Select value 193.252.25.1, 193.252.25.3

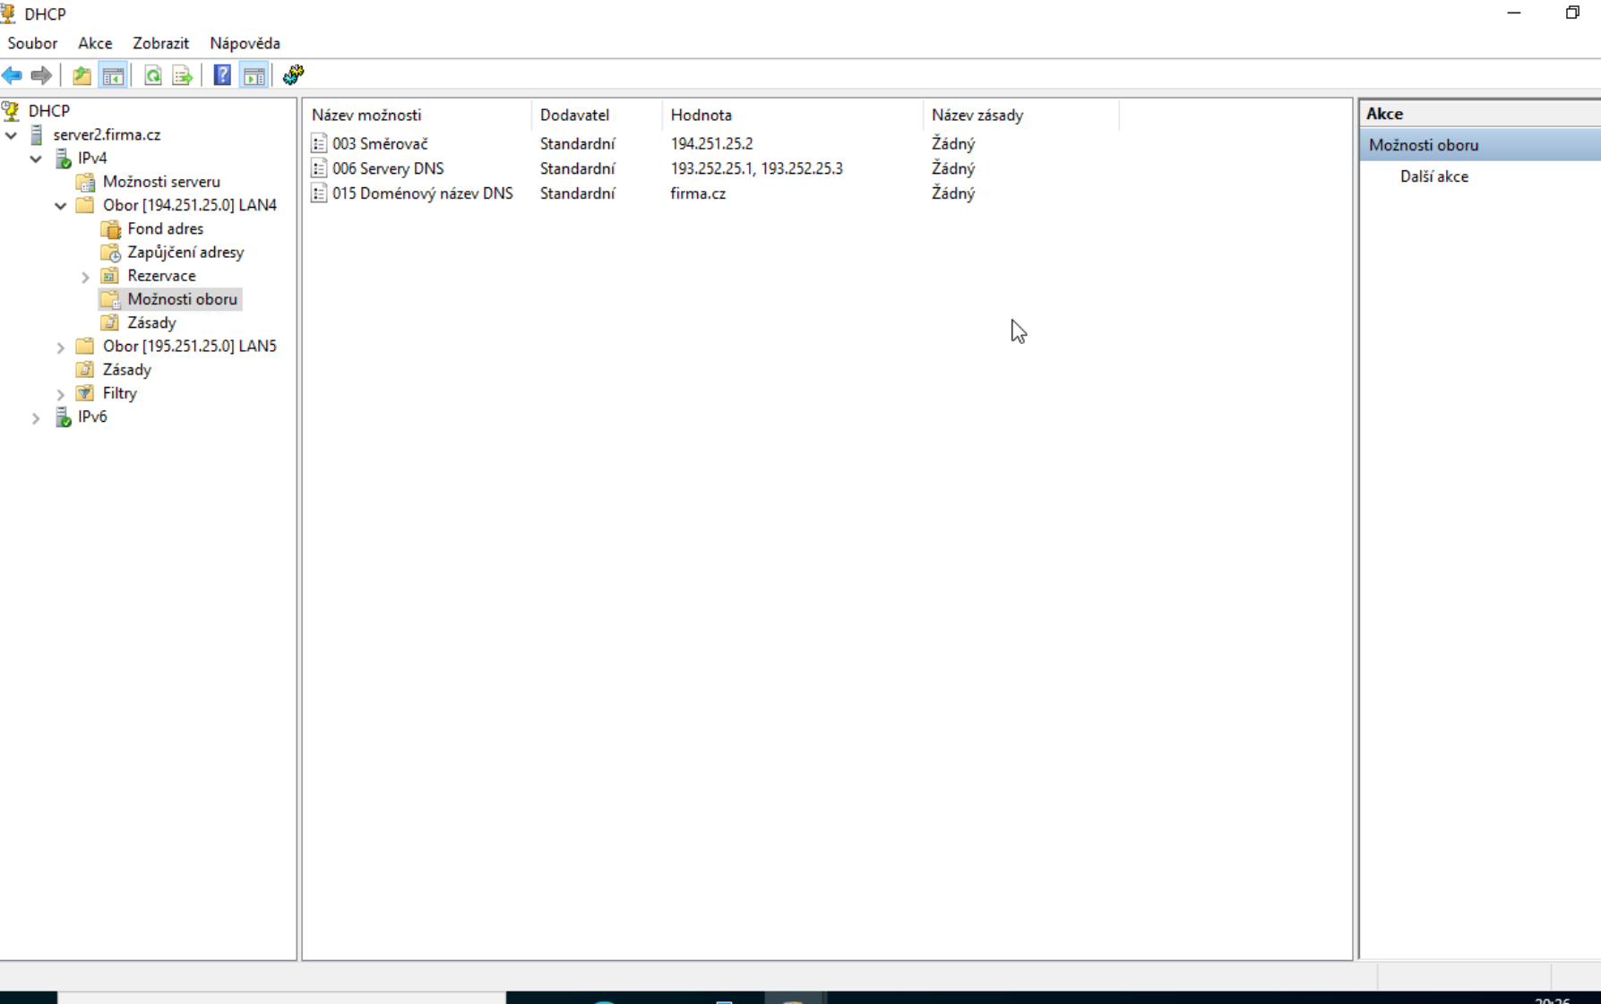(757, 168)
